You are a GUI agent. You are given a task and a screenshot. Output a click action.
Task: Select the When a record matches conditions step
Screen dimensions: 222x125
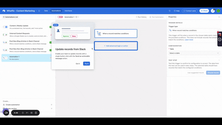[x=116, y=34]
